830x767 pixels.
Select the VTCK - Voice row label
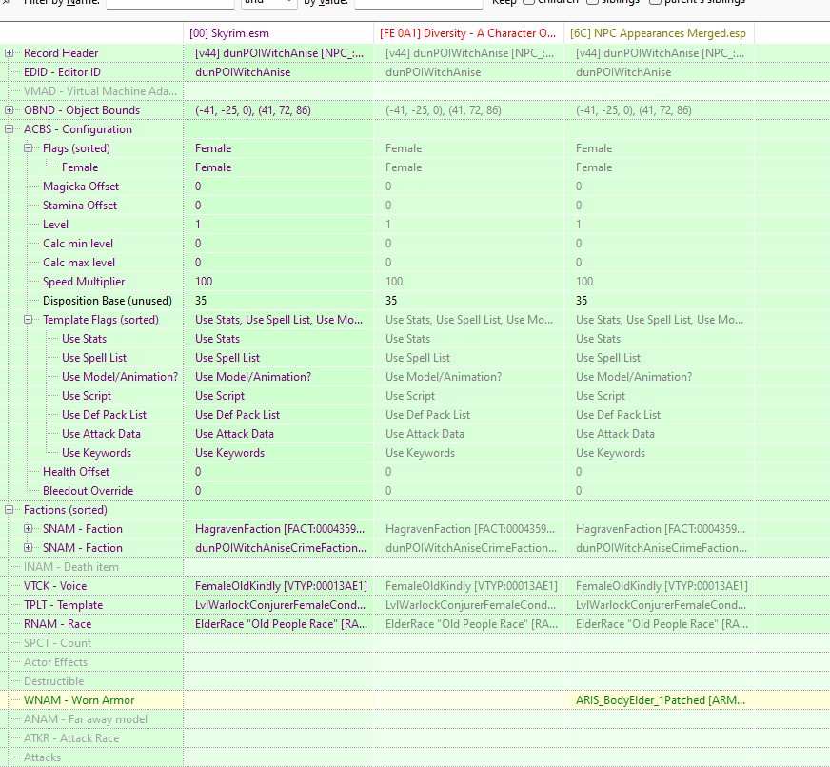click(55, 586)
